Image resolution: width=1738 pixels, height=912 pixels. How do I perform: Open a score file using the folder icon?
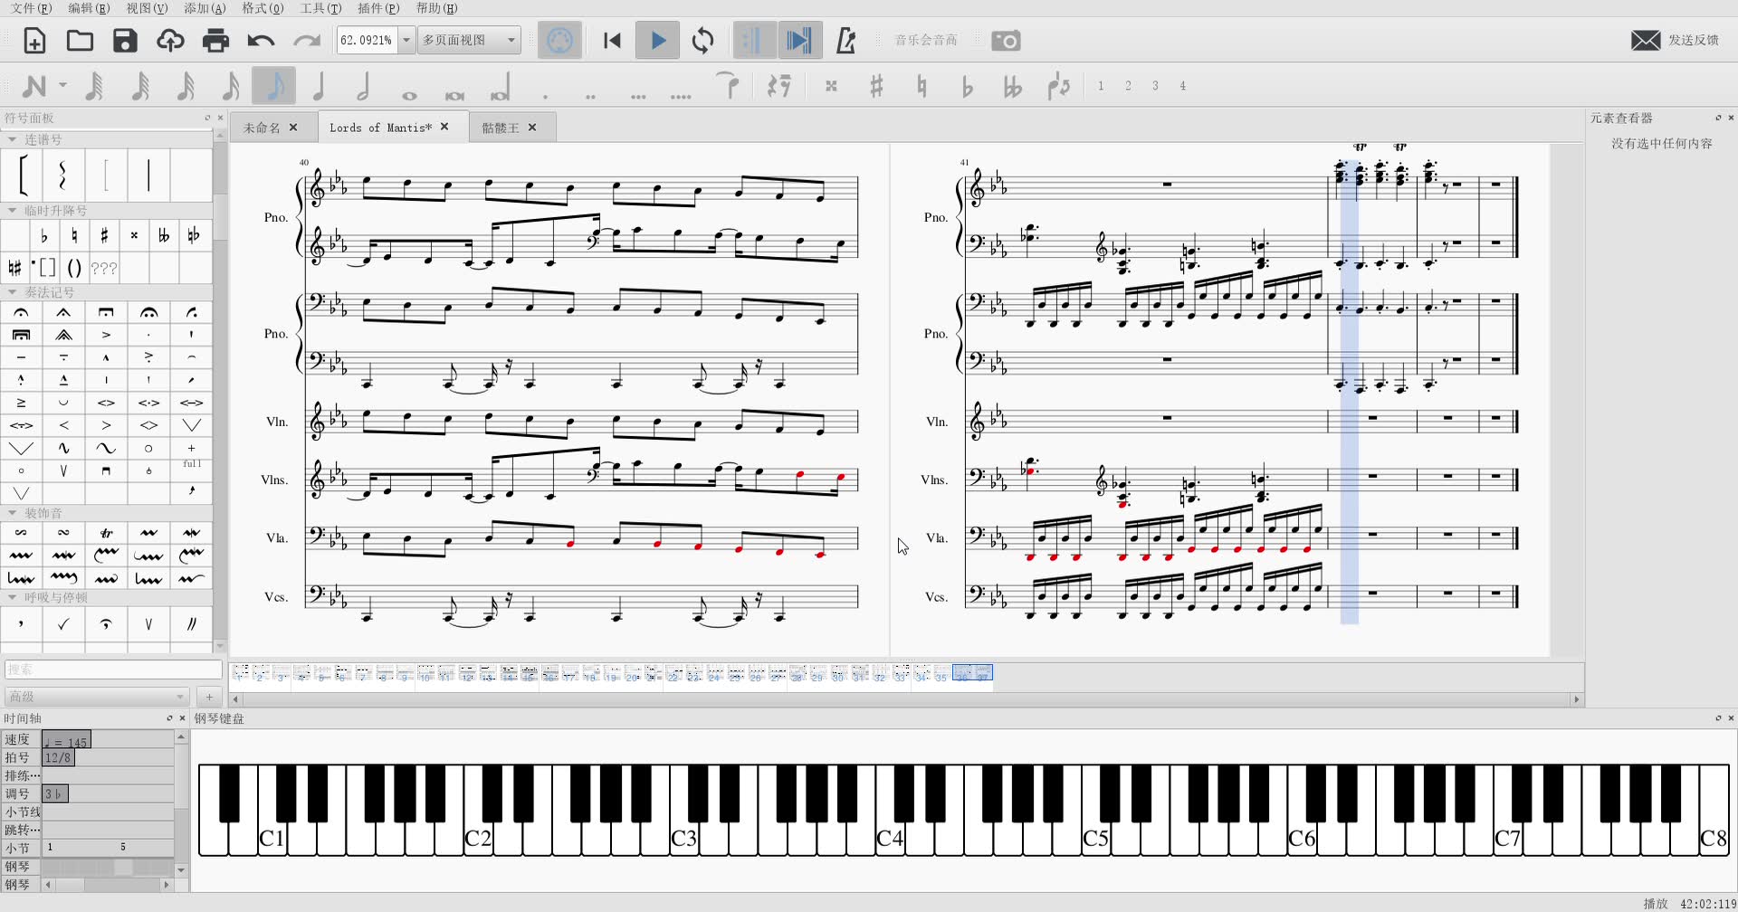pos(80,41)
